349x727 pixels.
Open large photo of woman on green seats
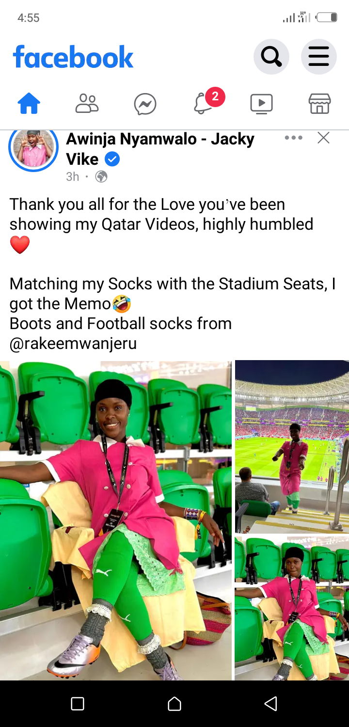coord(116,520)
